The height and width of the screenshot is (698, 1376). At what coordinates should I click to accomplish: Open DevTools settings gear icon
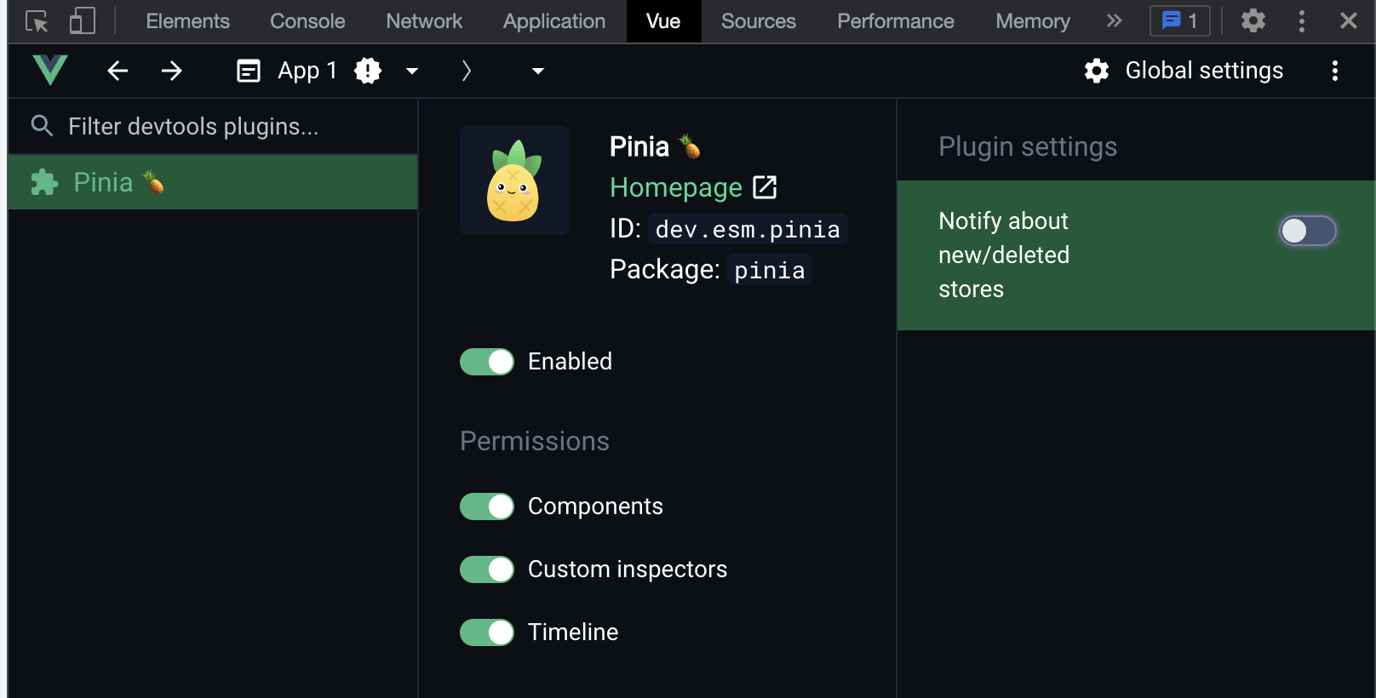(x=1253, y=21)
